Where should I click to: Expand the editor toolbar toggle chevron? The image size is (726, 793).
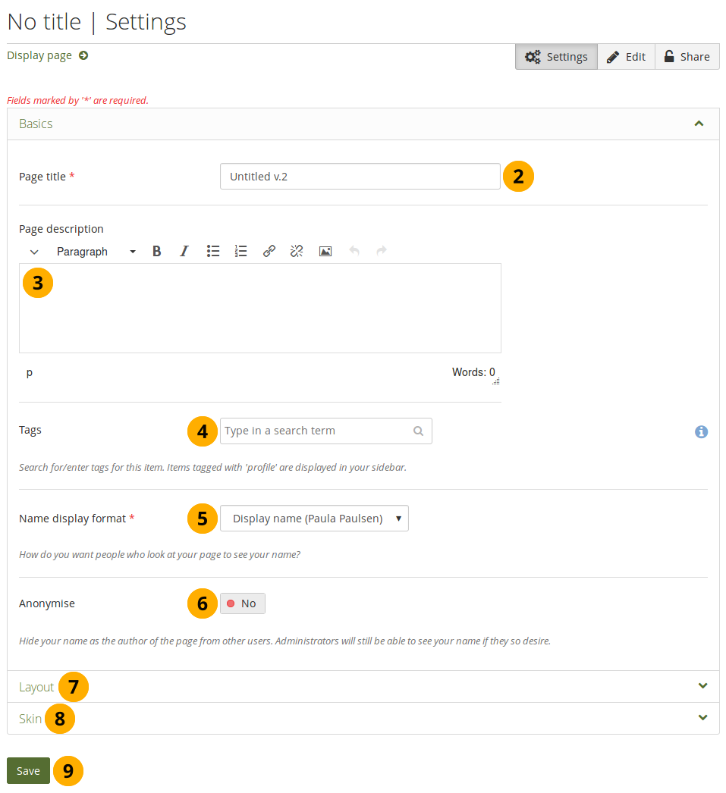tap(34, 252)
